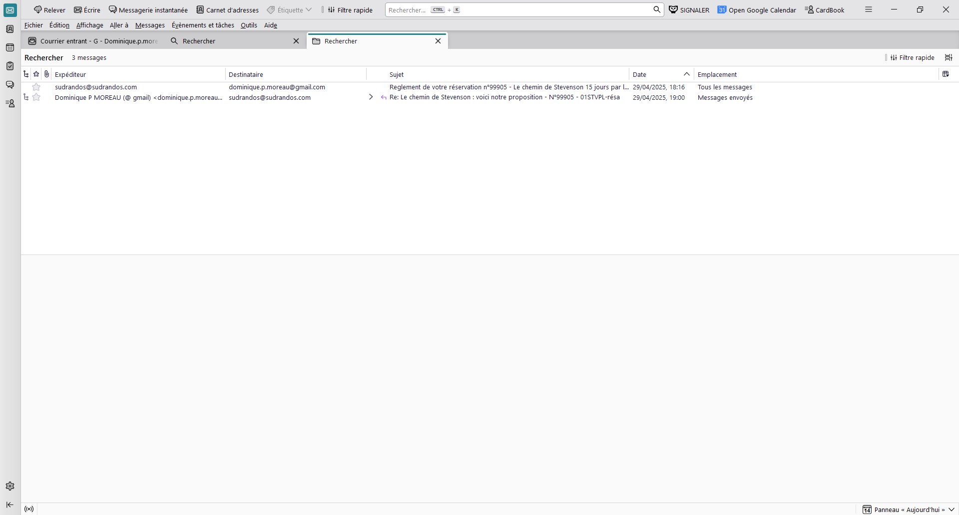Sort by Expéditeur column
This screenshot has width=959, height=515.
[138, 74]
